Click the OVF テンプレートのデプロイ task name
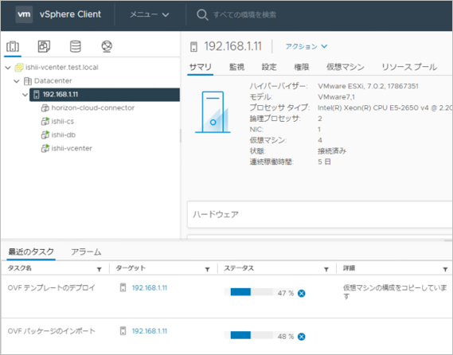The height and width of the screenshot is (355, 453). (52, 288)
